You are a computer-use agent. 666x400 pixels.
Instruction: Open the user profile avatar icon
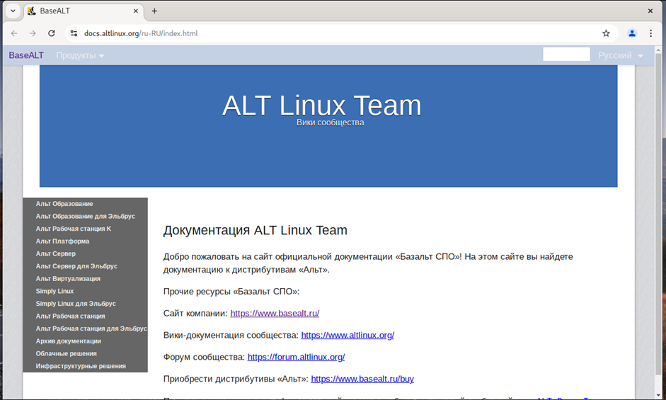pos(632,33)
